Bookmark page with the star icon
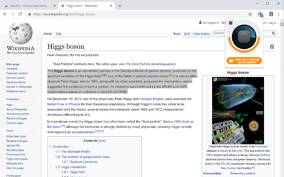Viewport: 284px width, 177px height. [x=250, y=14]
